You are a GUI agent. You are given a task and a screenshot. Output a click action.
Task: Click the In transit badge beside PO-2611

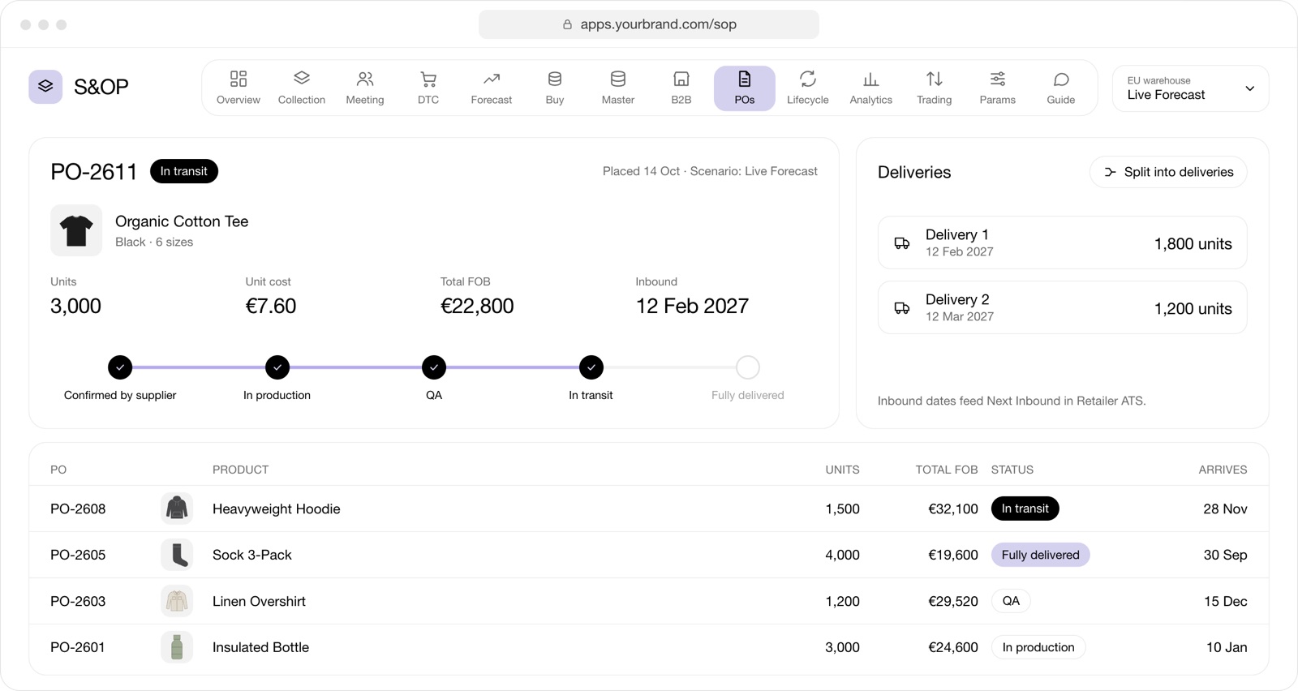point(184,171)
